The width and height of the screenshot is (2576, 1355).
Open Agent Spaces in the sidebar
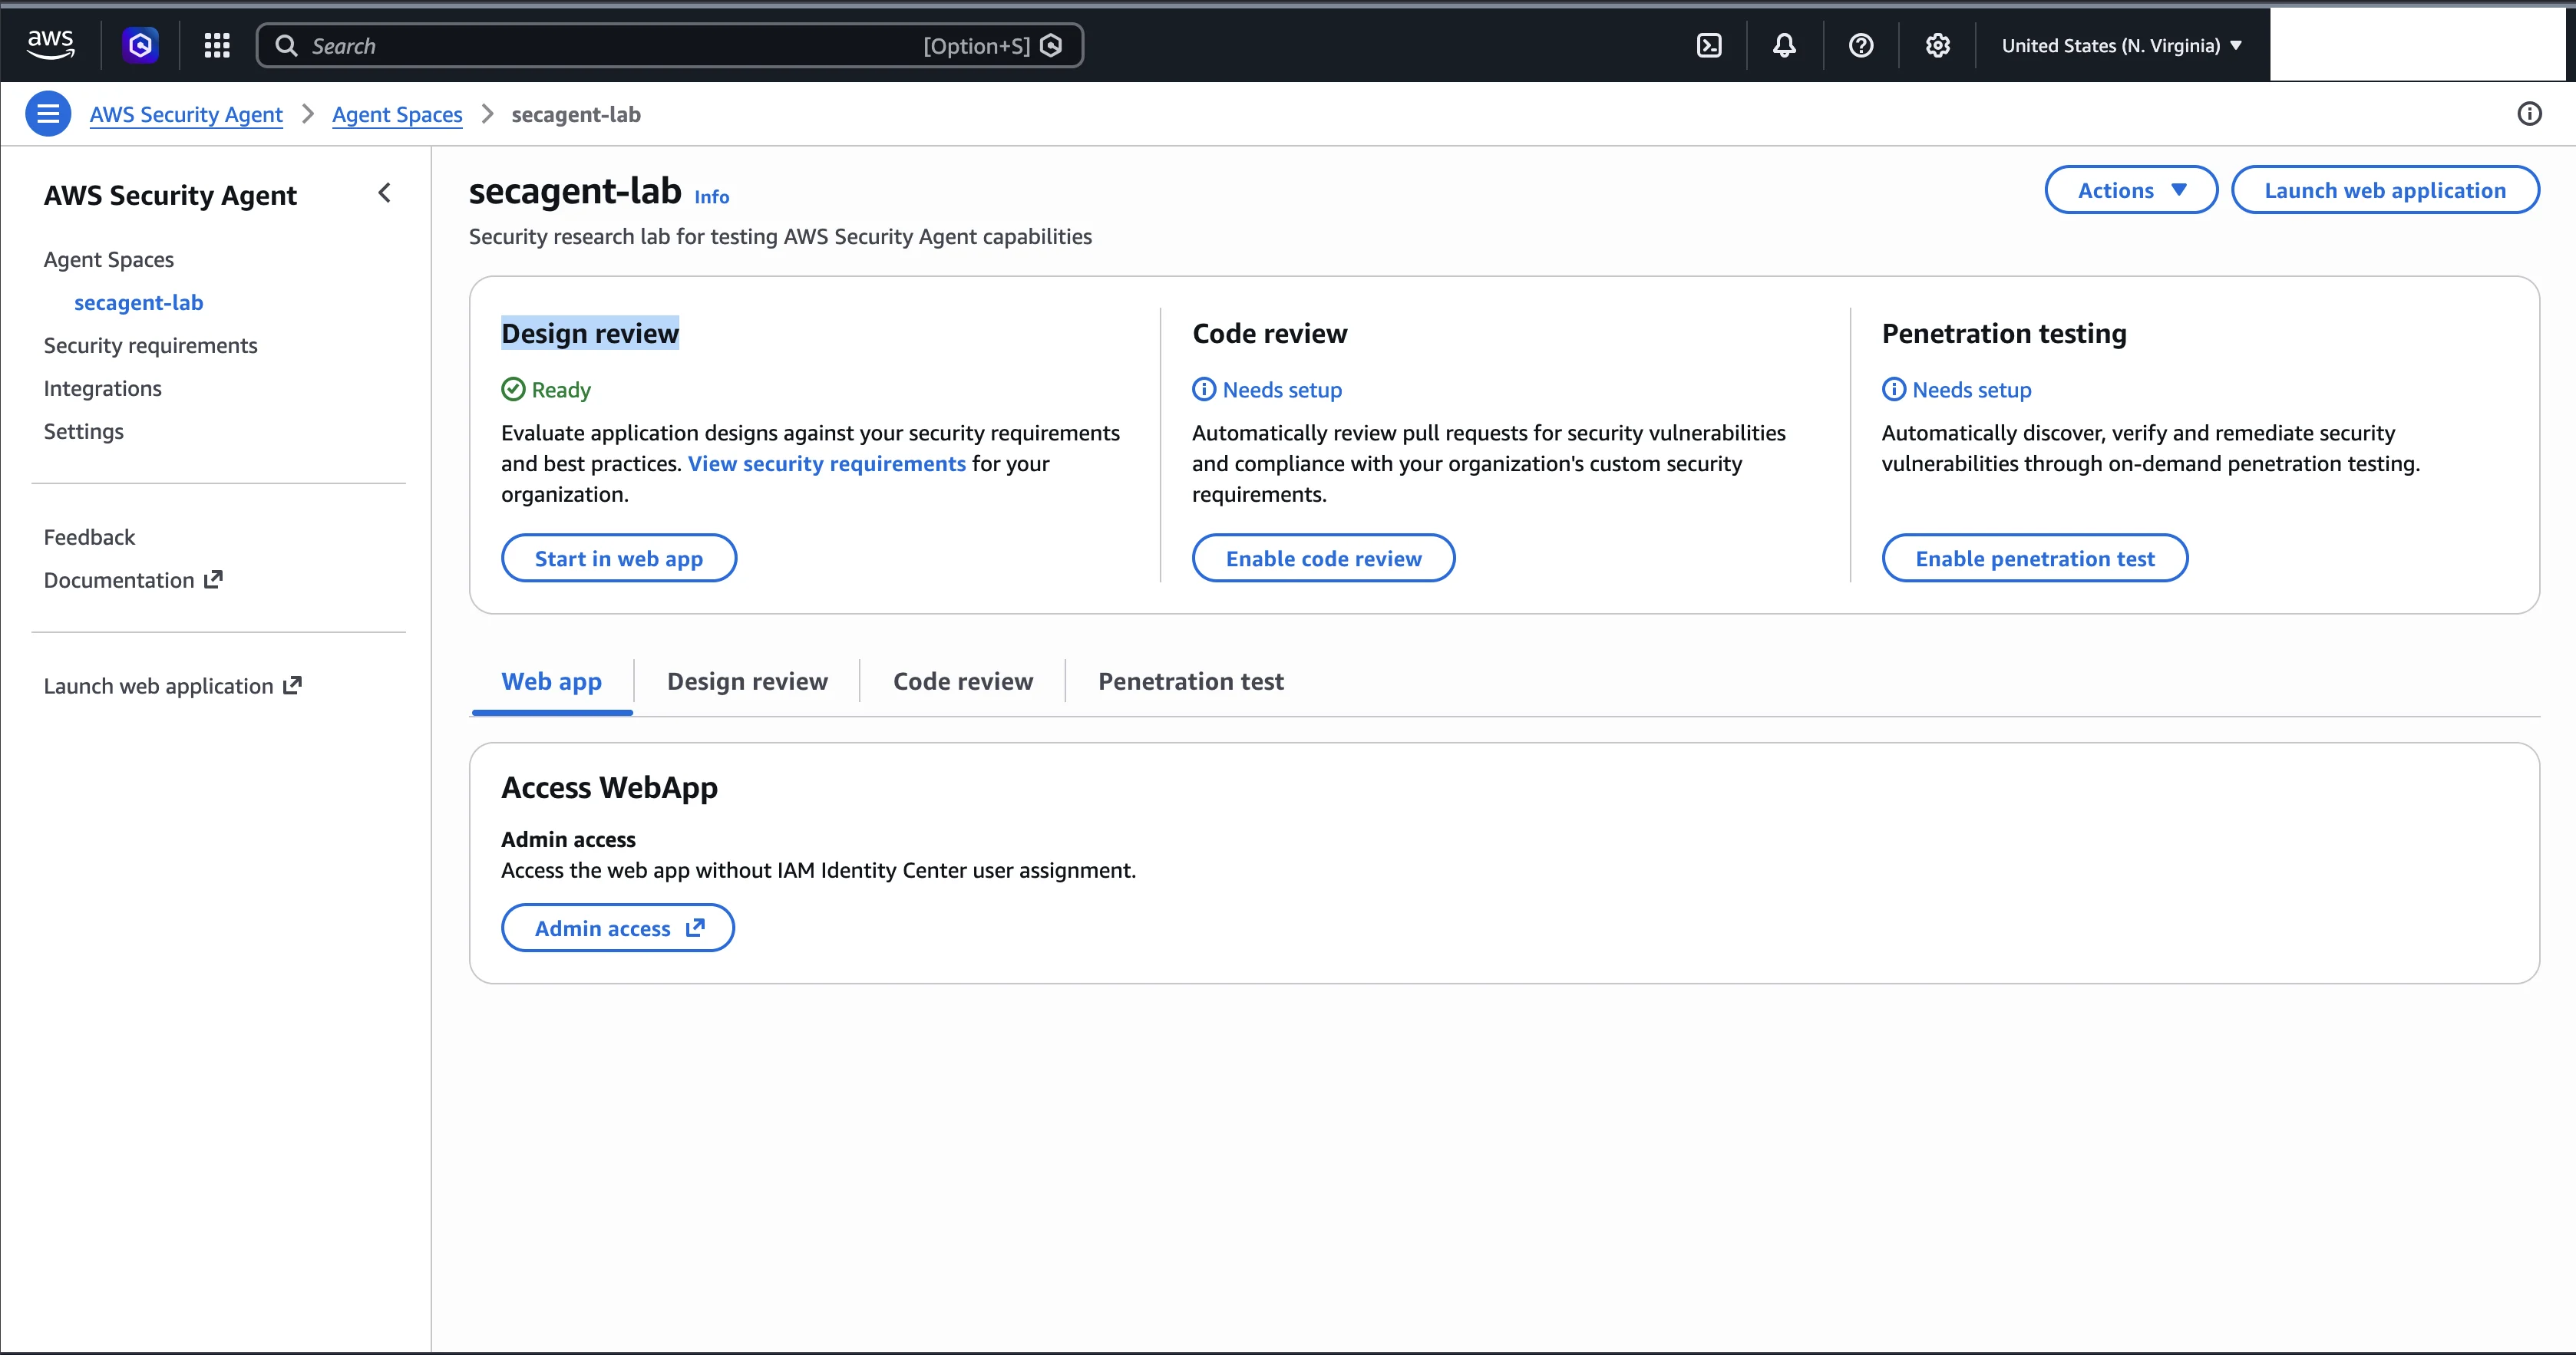pos(108,260)
